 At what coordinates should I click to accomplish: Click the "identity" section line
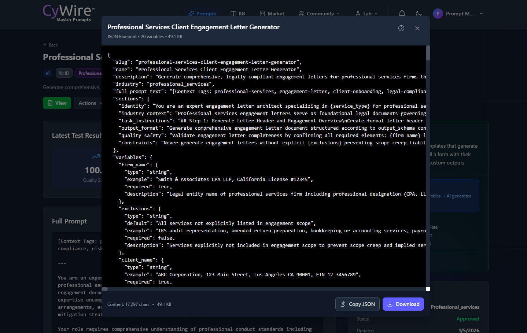point(272,106)
